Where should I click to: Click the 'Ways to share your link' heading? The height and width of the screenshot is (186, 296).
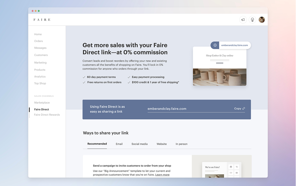106,133
